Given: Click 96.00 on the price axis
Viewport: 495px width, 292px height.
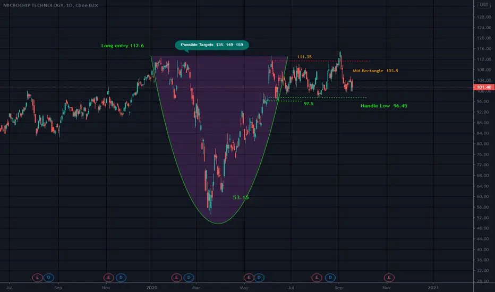Looking at the screenshot, I should point(484,101).
